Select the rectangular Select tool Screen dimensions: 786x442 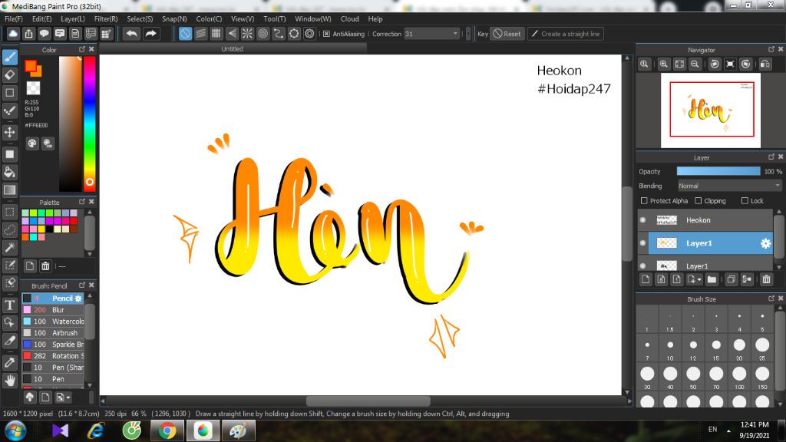coord(9,212)
